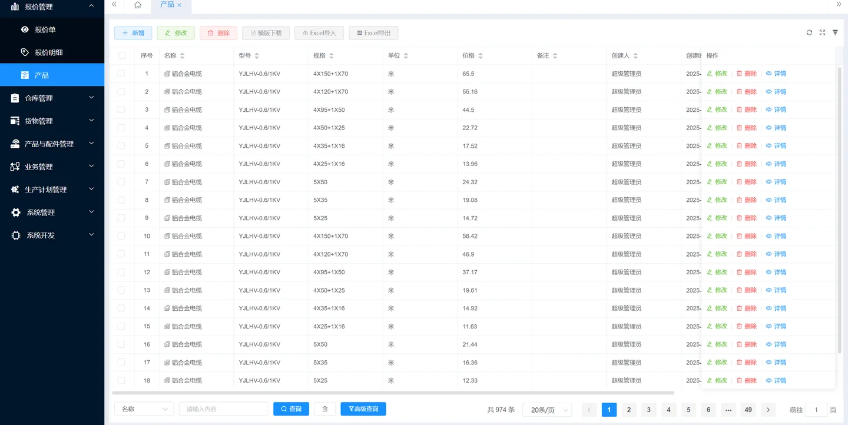Click the 产品与配件管理 sidebar icon
The height and width of the screenshot is (425, 848).
click(15, 144)
